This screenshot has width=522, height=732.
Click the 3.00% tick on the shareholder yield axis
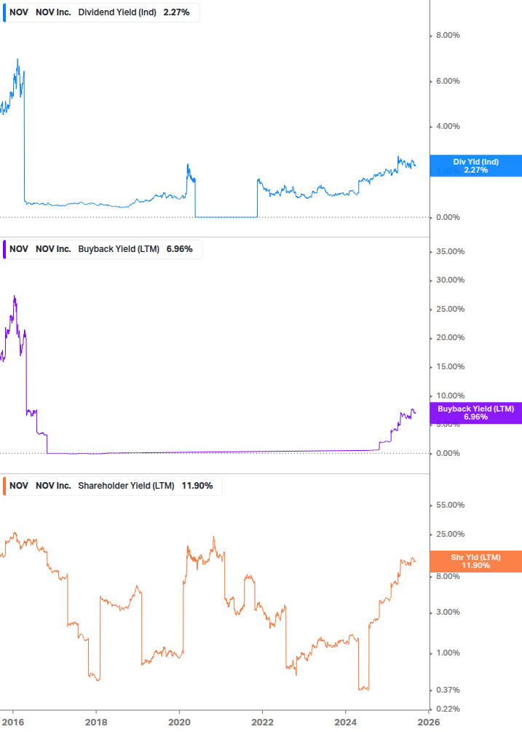coord(448,612)
